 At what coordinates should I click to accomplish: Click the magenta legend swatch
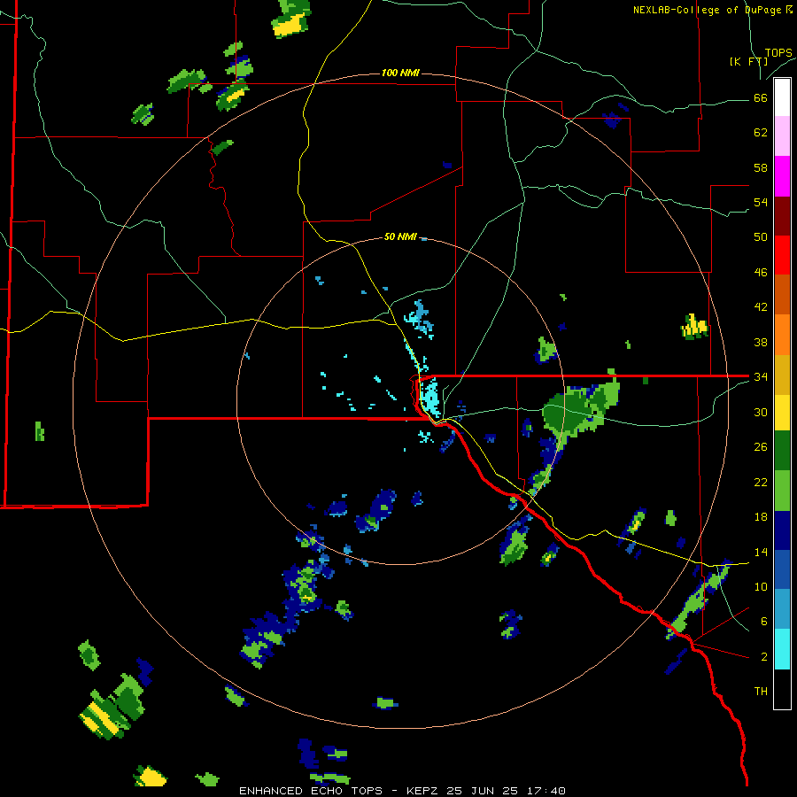(x=782, y=176)
